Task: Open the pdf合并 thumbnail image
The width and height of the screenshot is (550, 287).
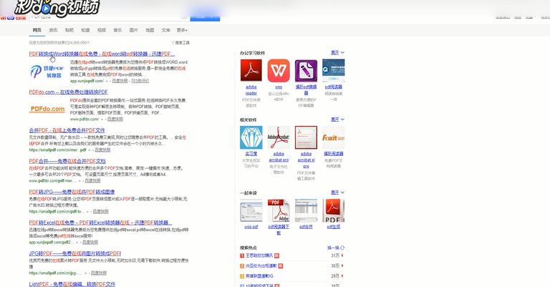Action: pyautogui.click(x=306, y=210)
